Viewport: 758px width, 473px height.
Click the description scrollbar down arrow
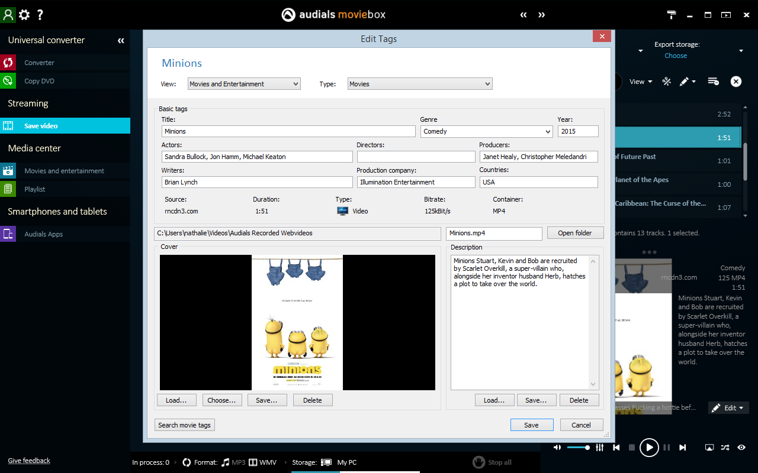[594, 384]
